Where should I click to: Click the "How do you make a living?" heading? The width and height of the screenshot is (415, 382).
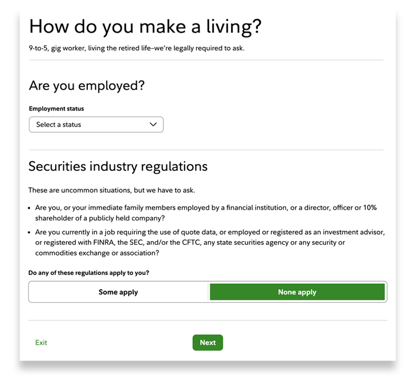[145, 27]
